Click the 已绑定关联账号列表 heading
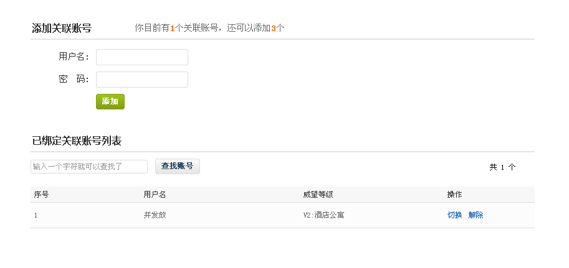This screenshot has height=268, width=569. point(77,141)
